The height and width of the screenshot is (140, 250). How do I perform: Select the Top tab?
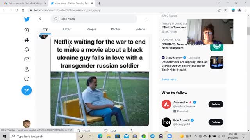45,29
